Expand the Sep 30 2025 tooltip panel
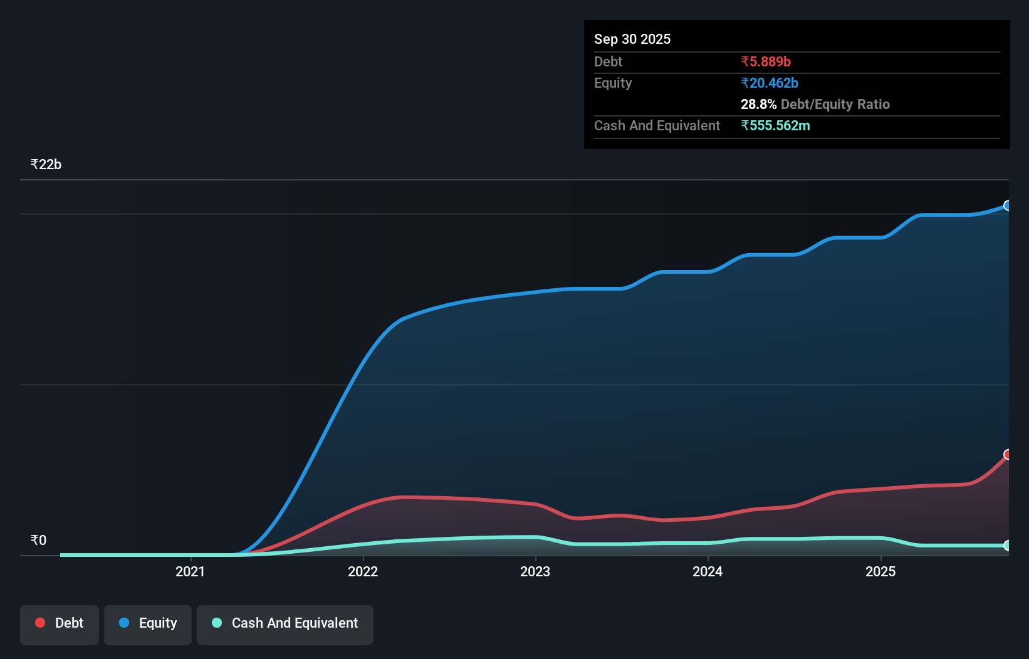This screenshot has height=659, width=1029. [x=632, y=39]
